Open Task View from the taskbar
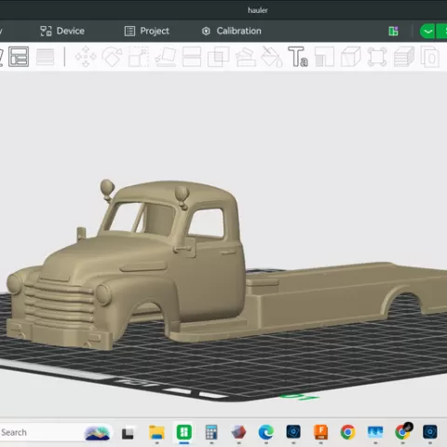The image size is (447, 447). coord(128,433)
